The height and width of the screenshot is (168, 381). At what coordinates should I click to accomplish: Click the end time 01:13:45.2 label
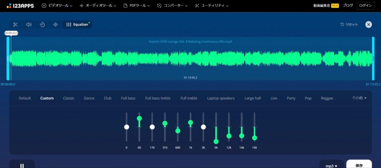click(373, 85)
